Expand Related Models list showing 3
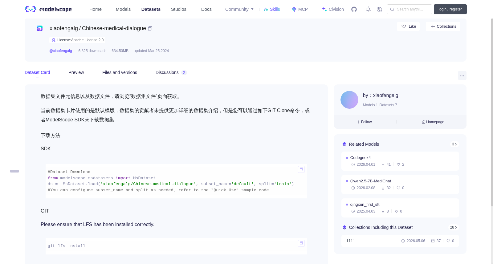 pyautogui.click(x=454, y=144)
